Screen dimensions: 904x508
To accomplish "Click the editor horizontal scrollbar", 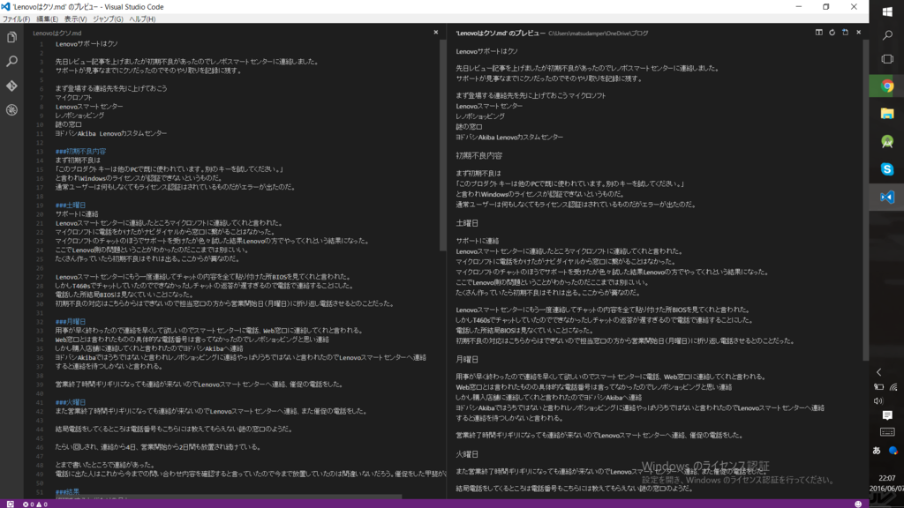I will [228, 497].
